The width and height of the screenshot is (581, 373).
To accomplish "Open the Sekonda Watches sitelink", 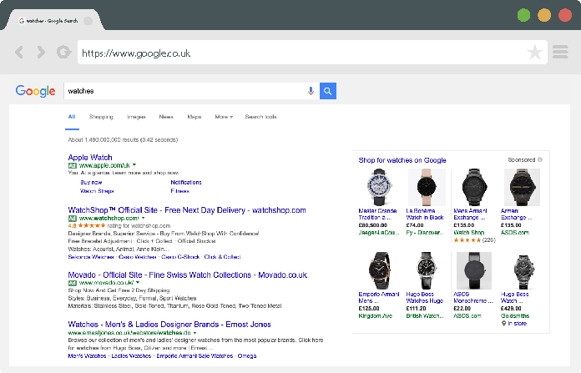I will click(91, 257).
